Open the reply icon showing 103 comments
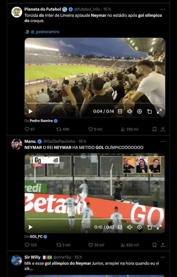This screenshot has height=277, width=177. (x=27, y=245)
